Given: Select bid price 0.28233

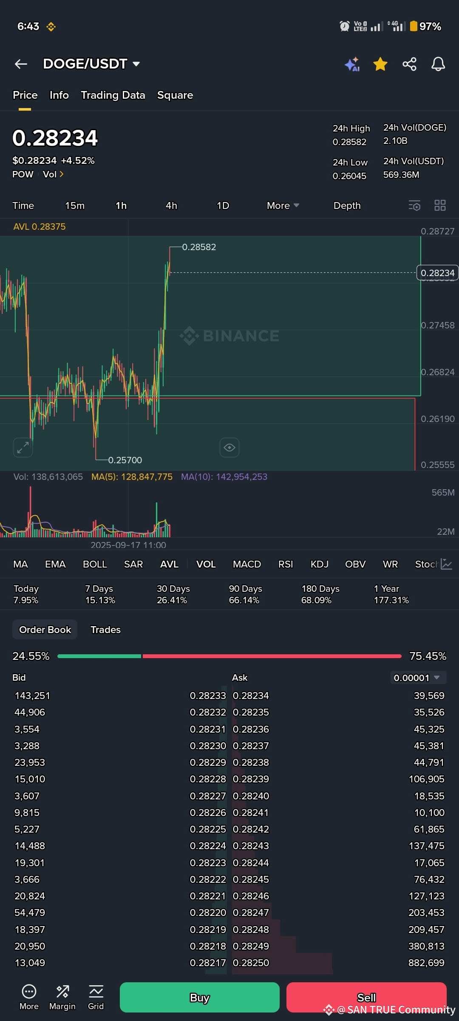Looking at the screenshot, I should [x=208, y=696].
